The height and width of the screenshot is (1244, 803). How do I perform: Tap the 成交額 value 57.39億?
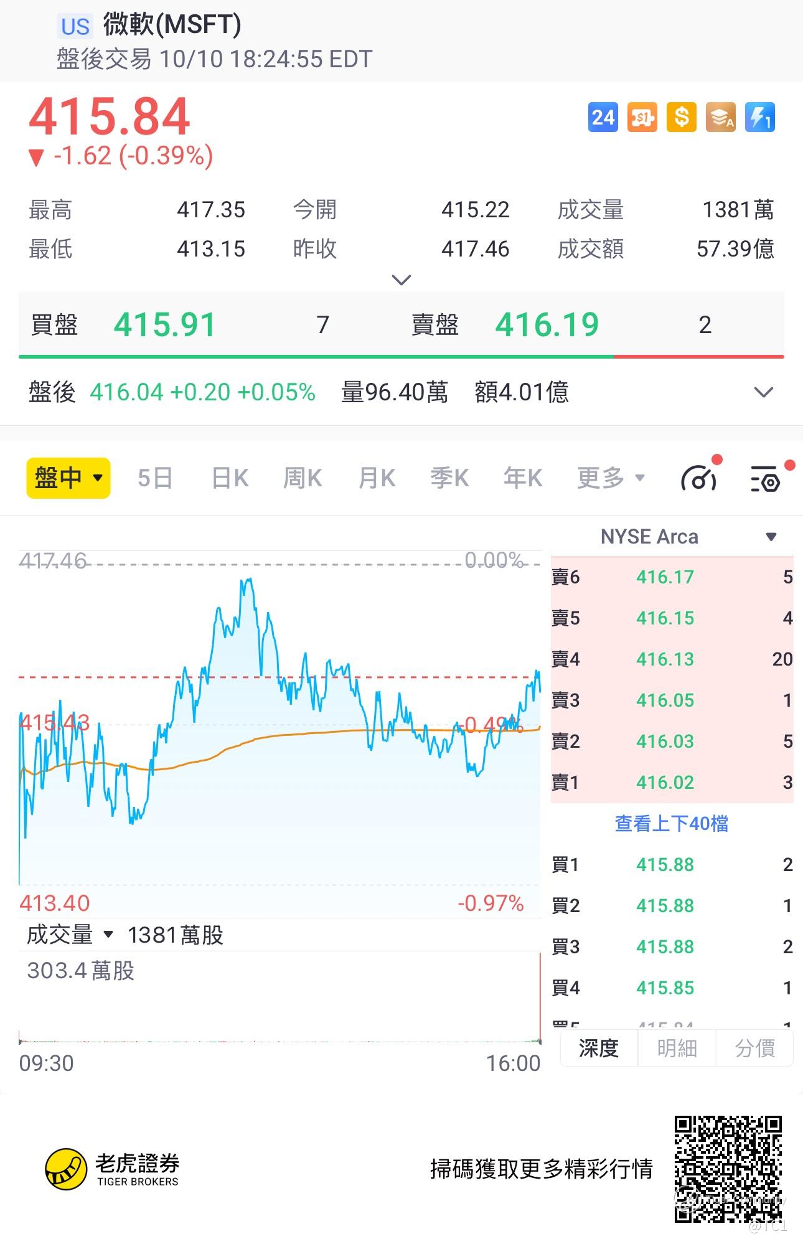coord(735,249)
